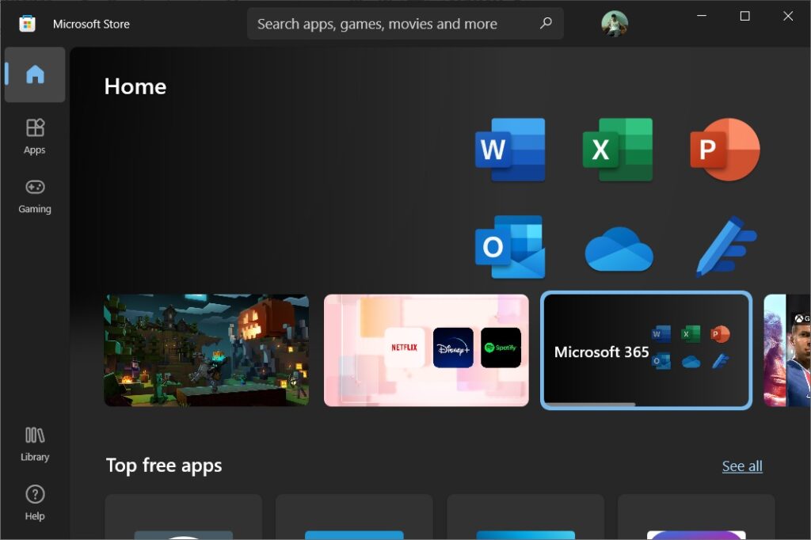
Task: Click the Microsoft Store logo
Action: 28,24
